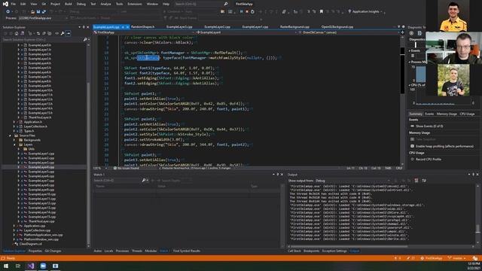The image size is (482, 271).
Task: Open the Process FirstSkiaApp.exe dropdown
Action: [66, 18]
